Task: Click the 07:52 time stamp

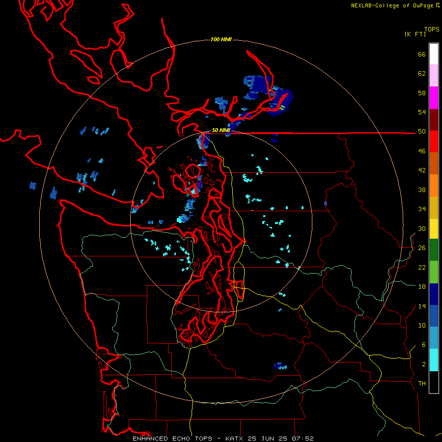Action: pyautogui.click(x=302, y=439)
